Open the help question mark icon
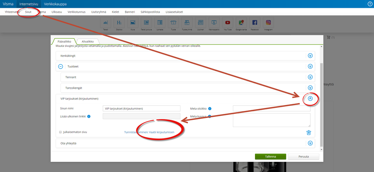The image size is (374, 172). [370, 4]
